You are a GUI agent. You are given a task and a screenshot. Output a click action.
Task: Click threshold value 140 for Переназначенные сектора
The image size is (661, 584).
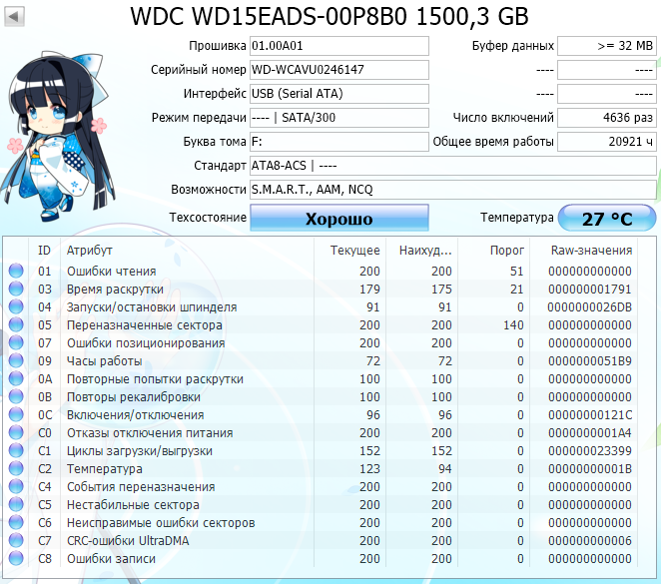pos(513,324)
